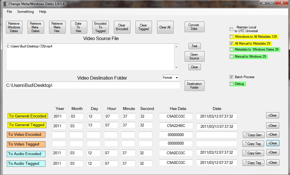This screenshot has height=175, width=290.
Task: Click <Clear in General Tagged row
Action: click(273, 126)
